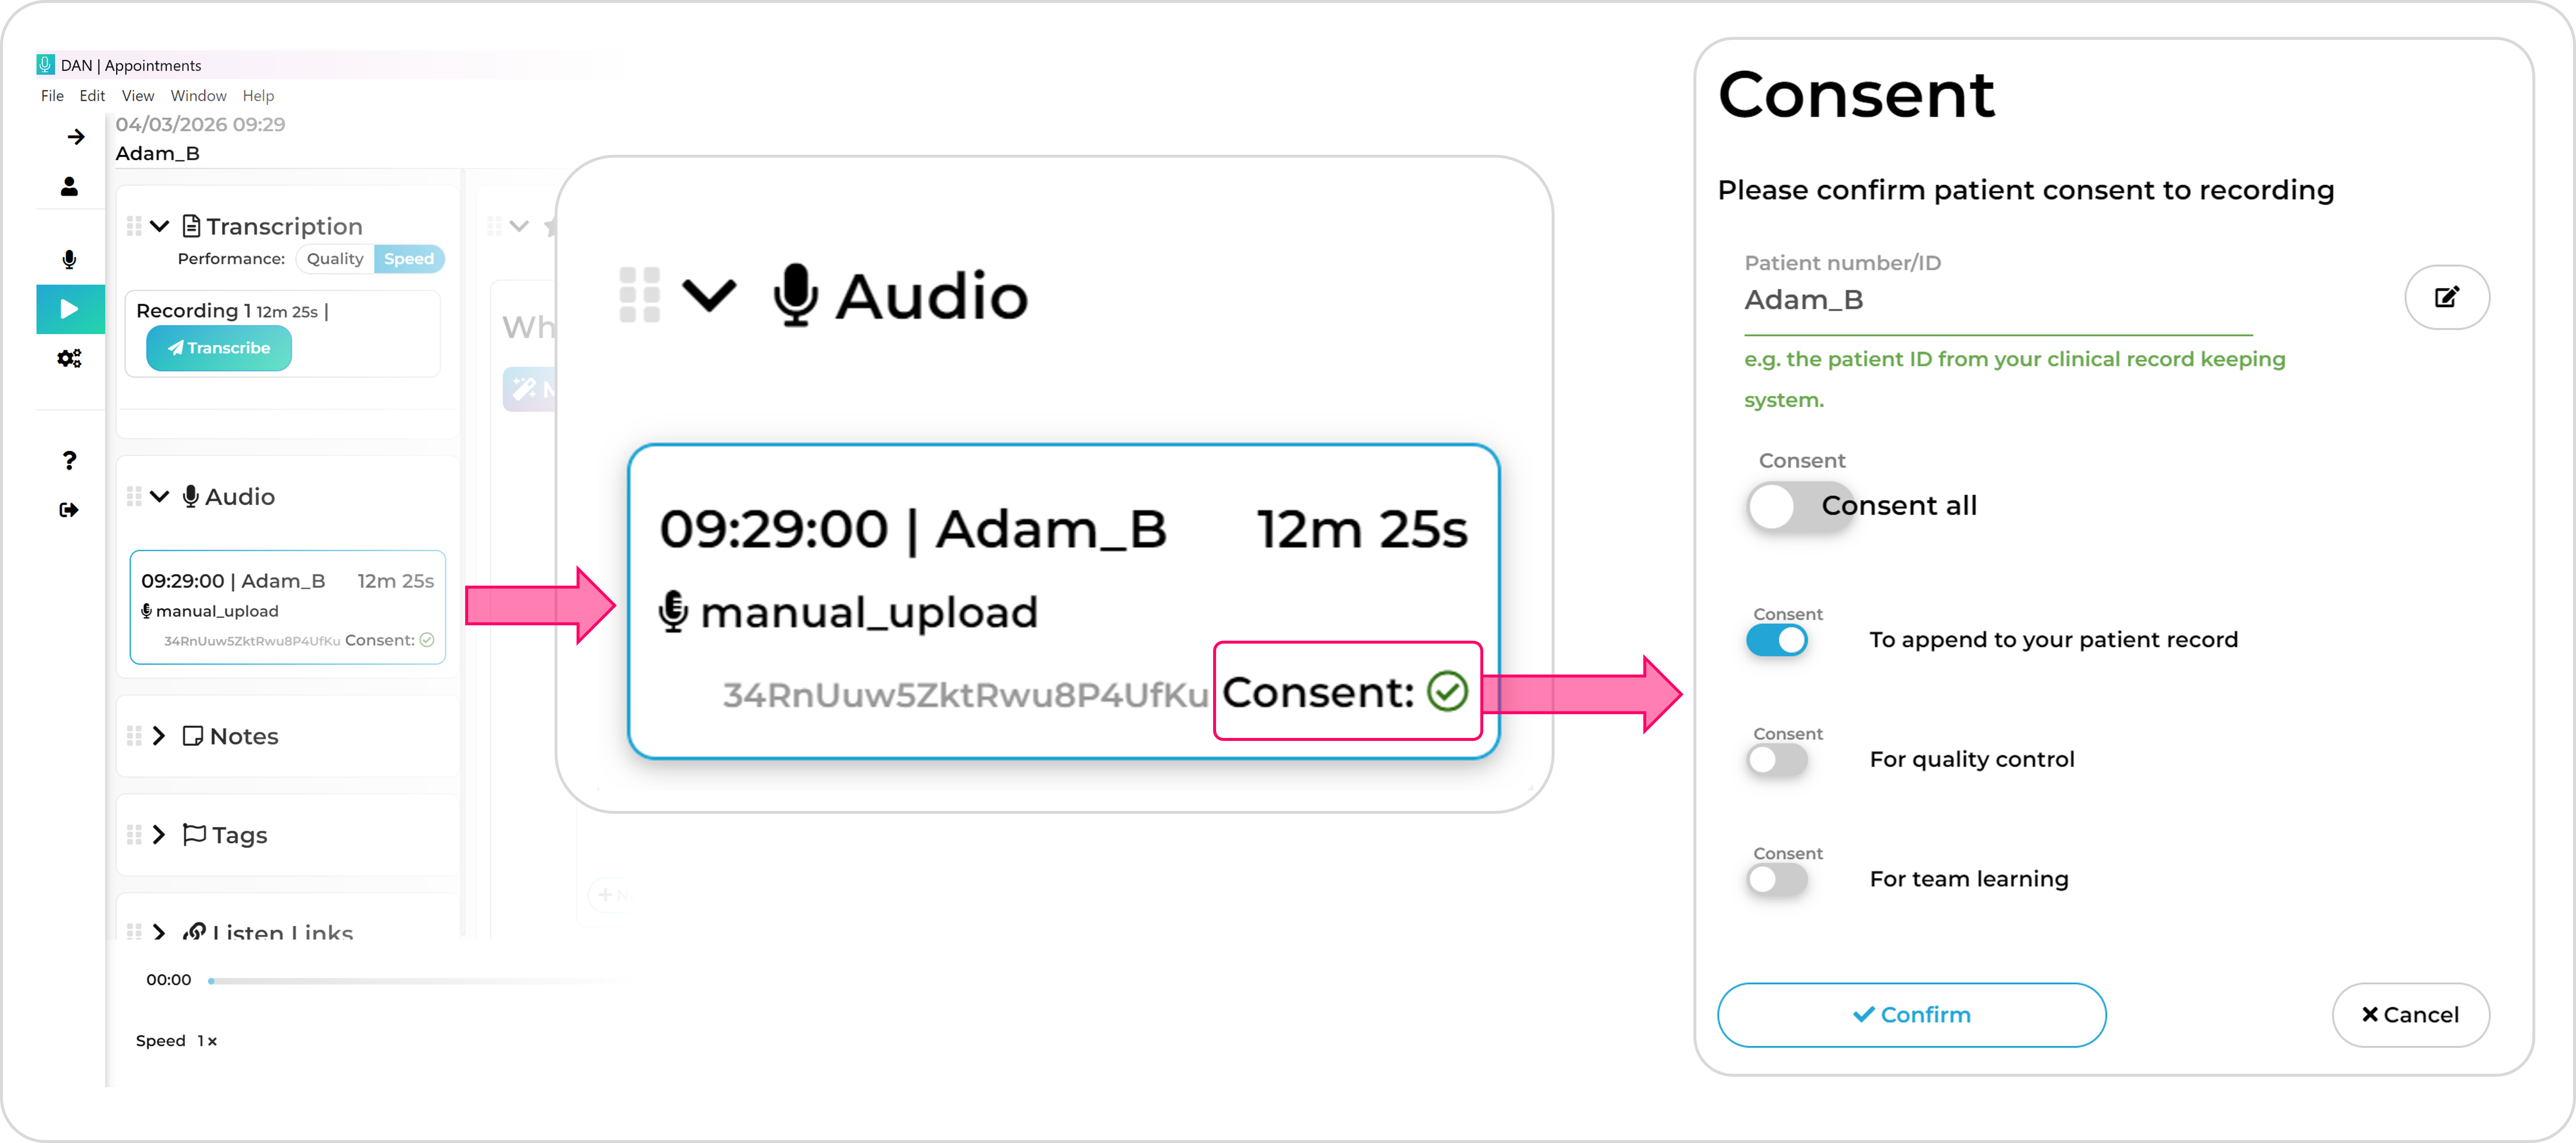Select the play sidebar icon

point(69,309)
